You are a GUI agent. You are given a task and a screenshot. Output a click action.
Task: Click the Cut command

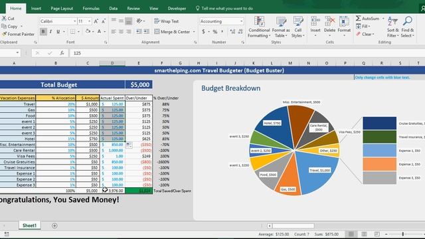coord(8,19)
